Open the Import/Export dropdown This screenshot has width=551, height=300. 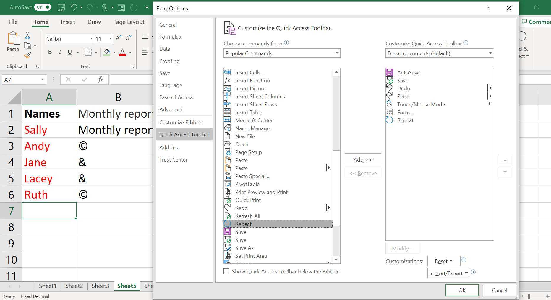click(x=448, y=273)
